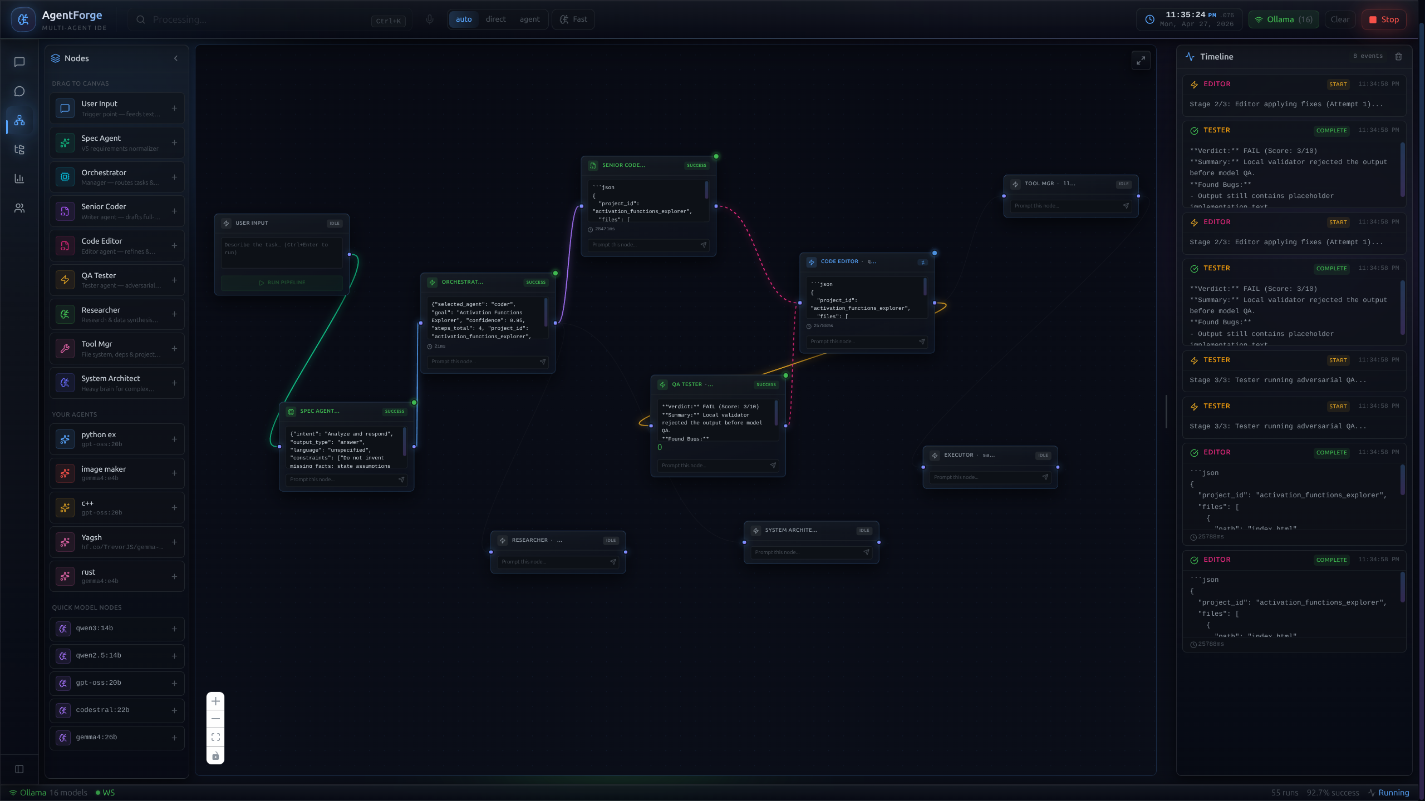The width and height of the screenshot is (1425, 801).
Task: Collapse the Nodes panel
Action: tap(176, 58)
